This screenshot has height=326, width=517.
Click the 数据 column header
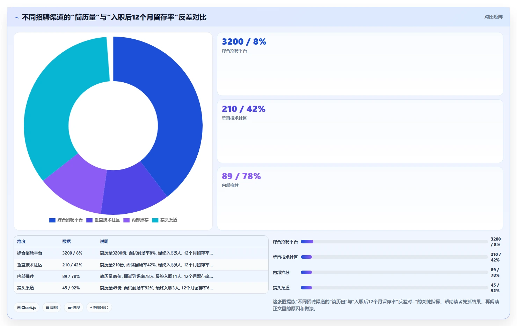66,242
